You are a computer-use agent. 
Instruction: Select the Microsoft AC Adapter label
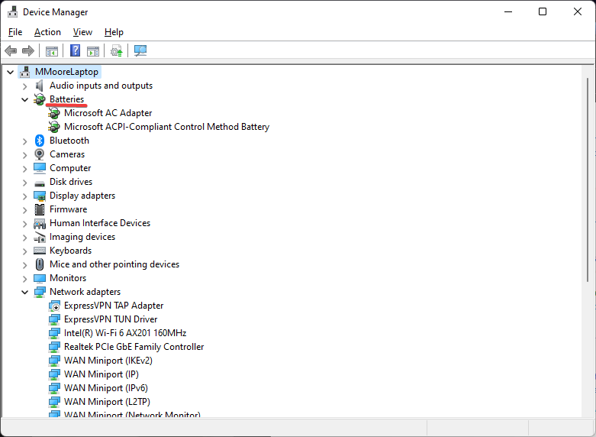(108, 113)
